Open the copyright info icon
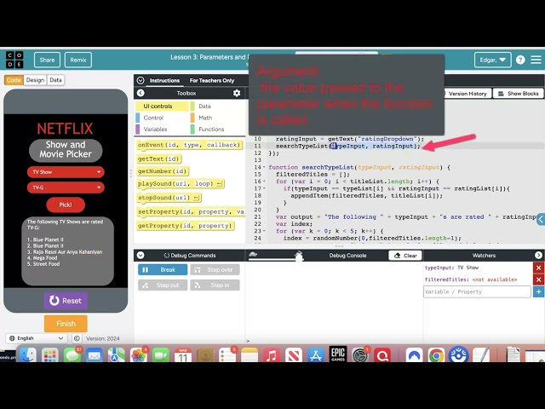545x409 pixels. click(77, 338)
